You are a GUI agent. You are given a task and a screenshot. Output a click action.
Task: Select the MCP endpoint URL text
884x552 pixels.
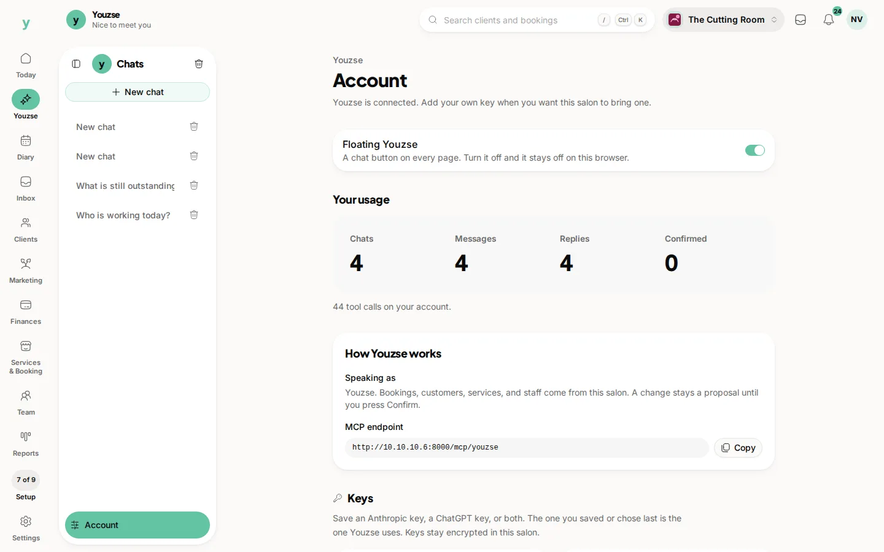tap(425, 448)
